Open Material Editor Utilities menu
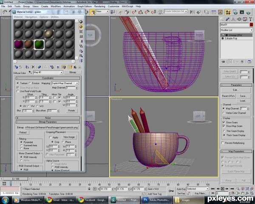The image size is (255, 204). click(x=54, y=17)
